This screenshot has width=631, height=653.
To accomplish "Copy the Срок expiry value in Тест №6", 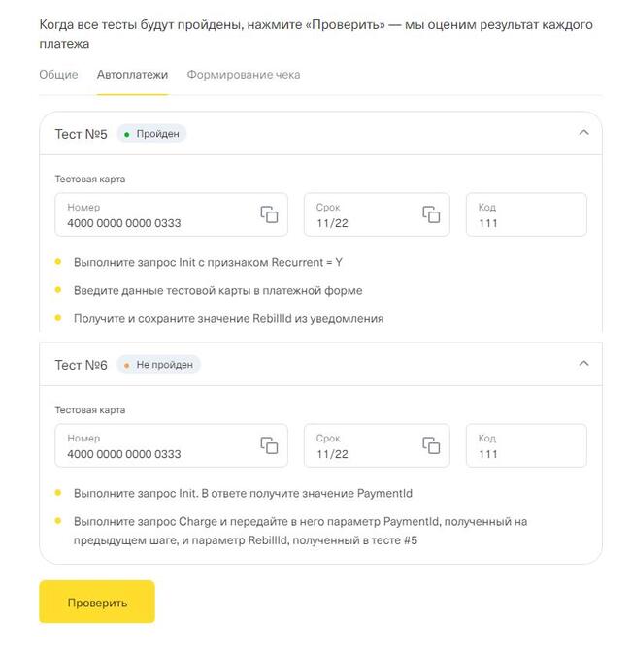I will tap(431, 445).
